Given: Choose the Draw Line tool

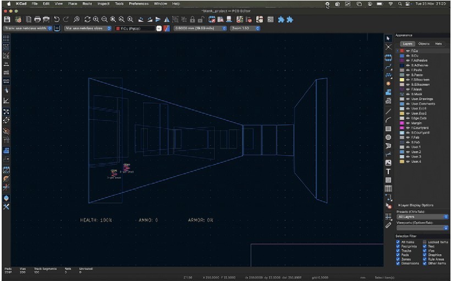Looking at the screenshot, I should pyautogui.click(x=388, y=111).
